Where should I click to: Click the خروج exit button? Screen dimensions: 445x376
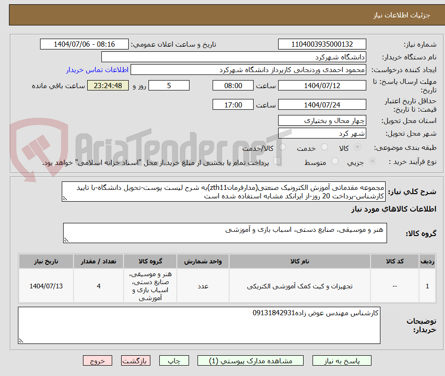[x=98, y=360]
